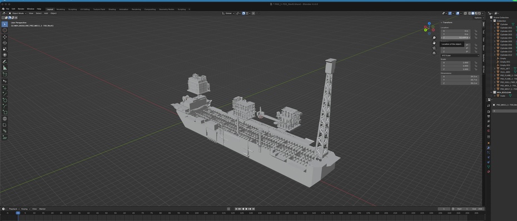Expand the HULL_AFT outliner item

[x=494, y=69]
